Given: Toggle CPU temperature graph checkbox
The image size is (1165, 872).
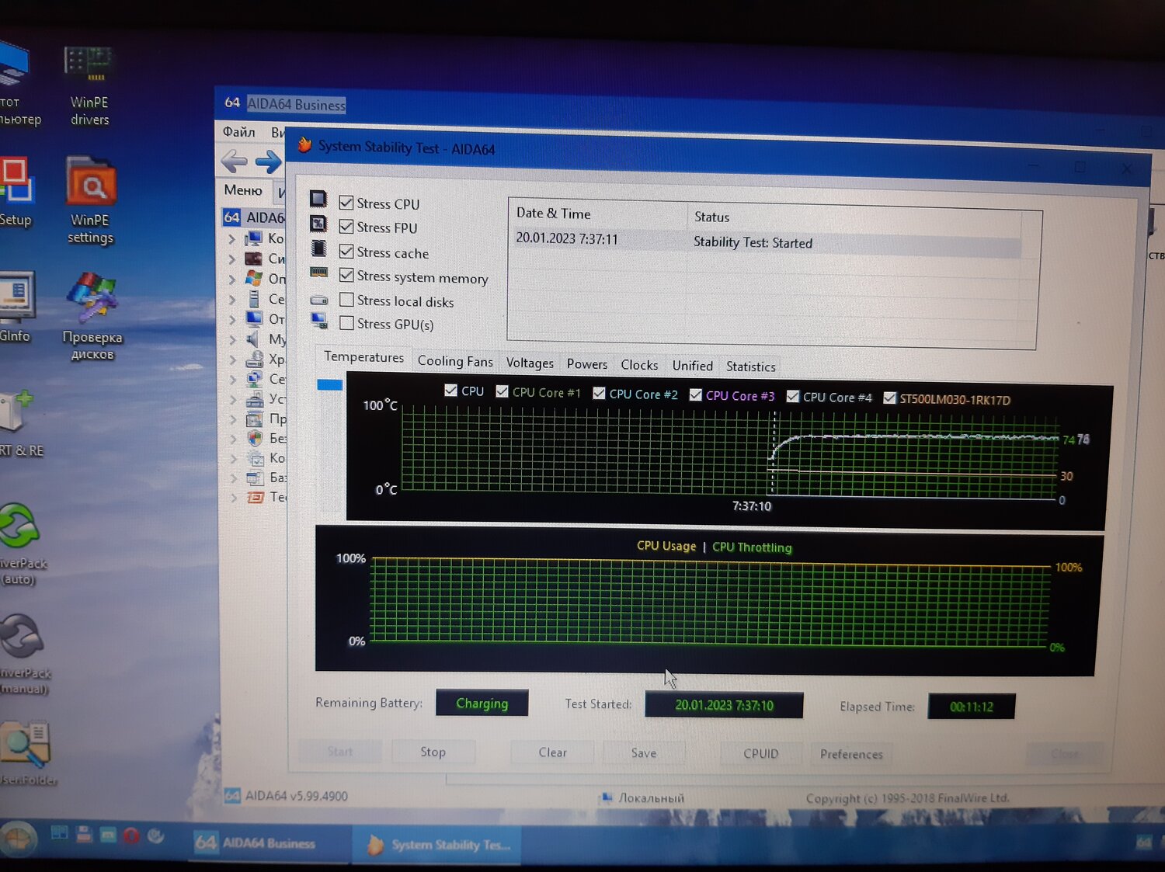Looking at the screenshot, I should pos(450,391).
